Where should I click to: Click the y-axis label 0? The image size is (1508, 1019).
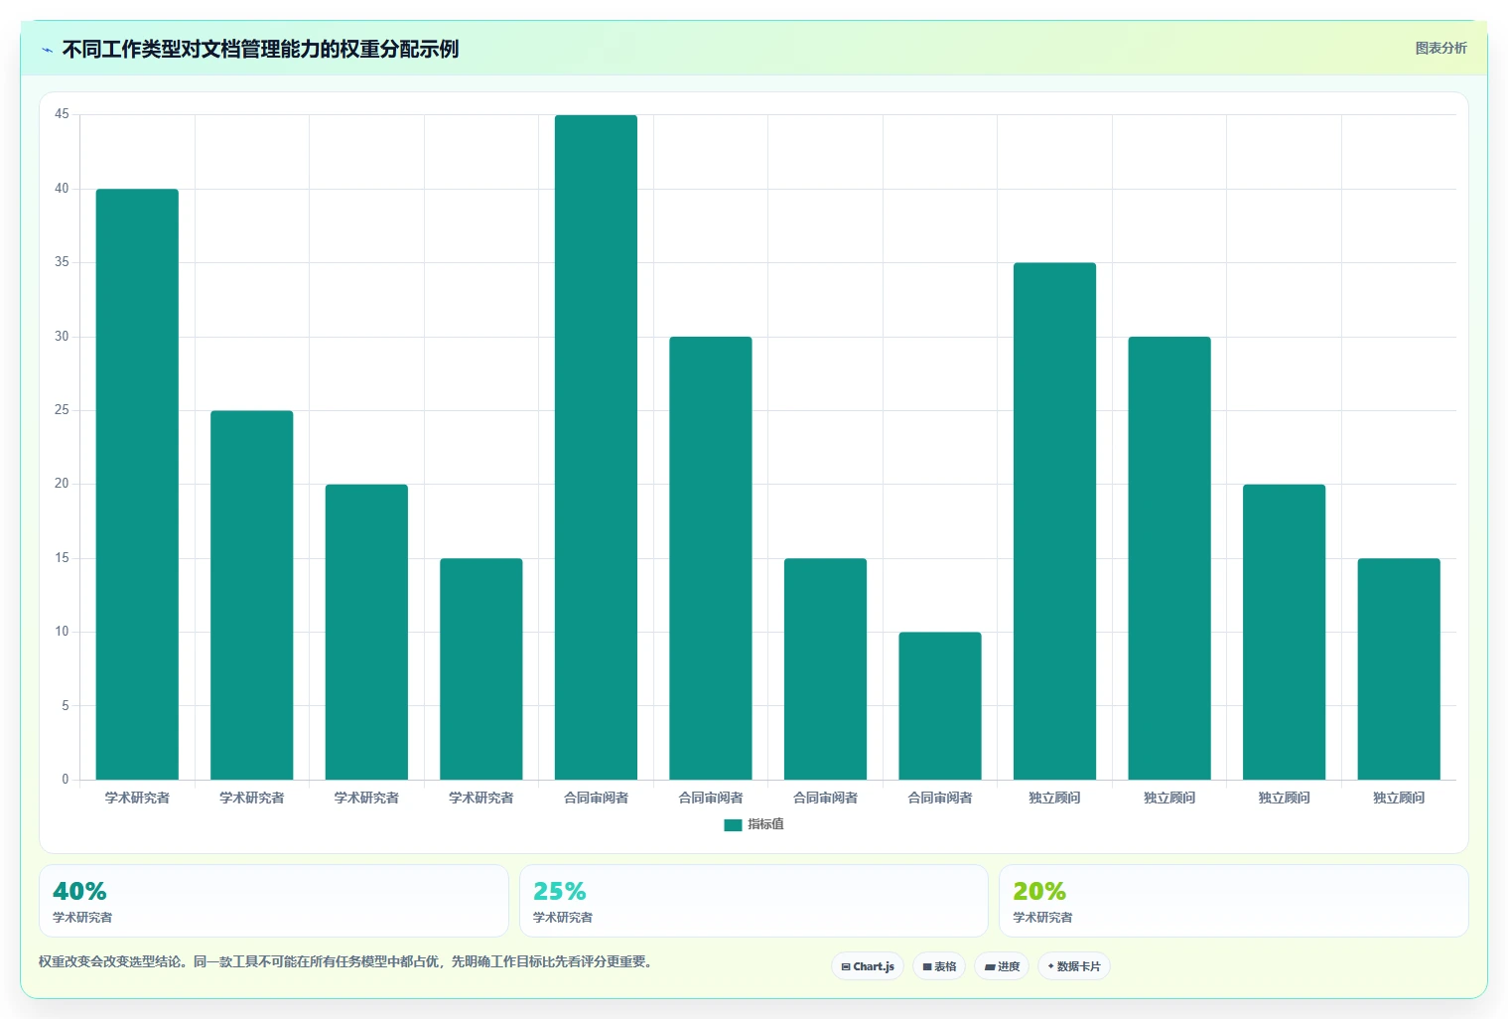pyautogui.click(x=66, y=780)
